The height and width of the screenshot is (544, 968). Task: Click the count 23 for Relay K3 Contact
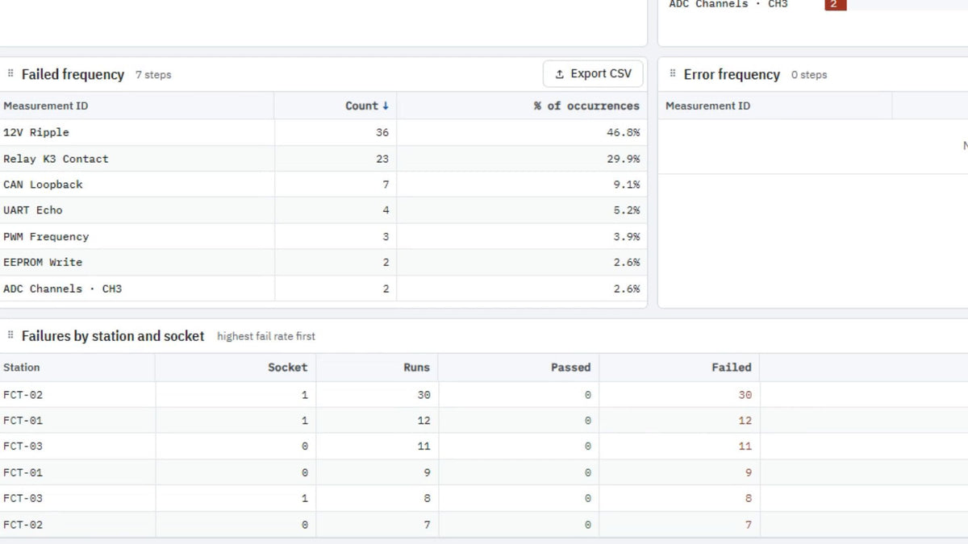pyautogui.click(x=382, y=159)
